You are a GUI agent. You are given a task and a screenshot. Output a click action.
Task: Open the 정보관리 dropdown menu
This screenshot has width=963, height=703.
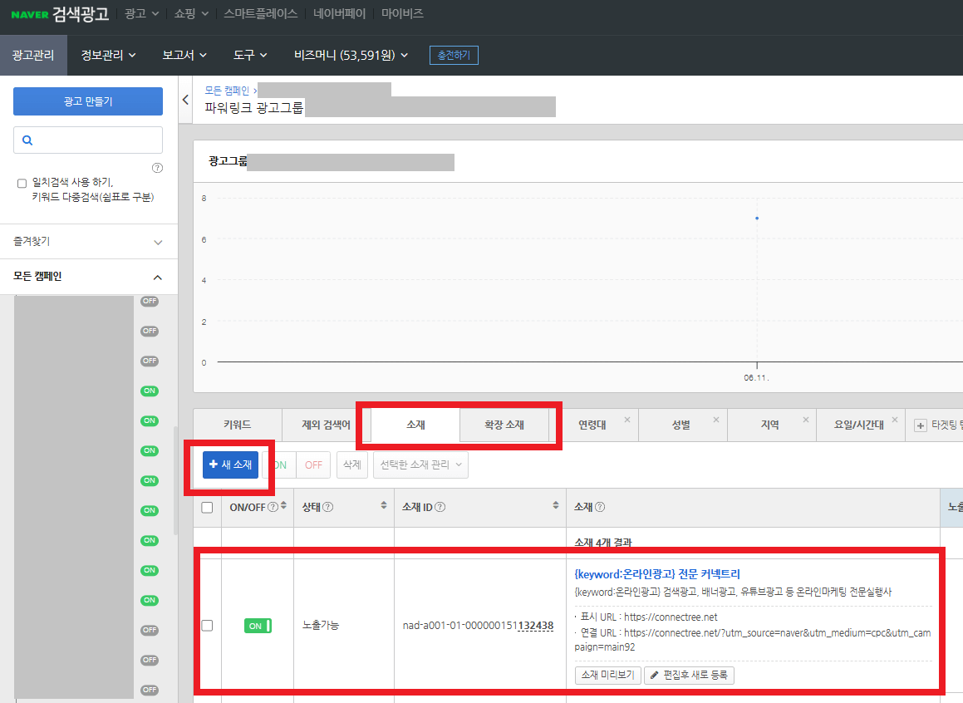109,55
